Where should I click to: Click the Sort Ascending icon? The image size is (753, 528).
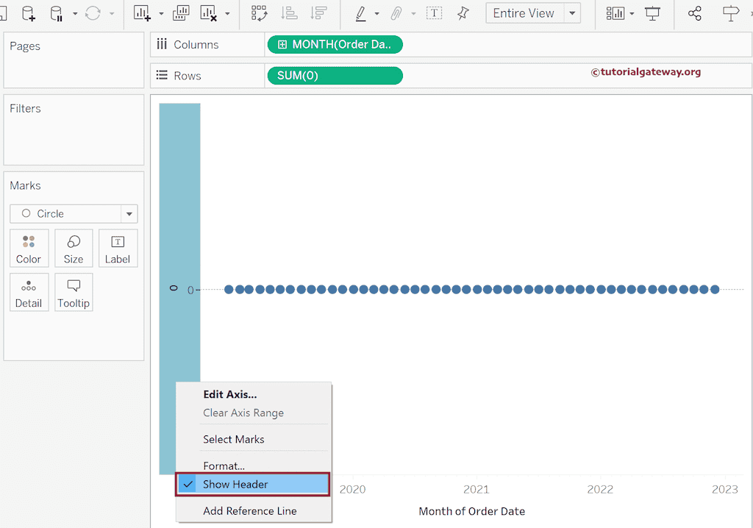pos(289,13)
